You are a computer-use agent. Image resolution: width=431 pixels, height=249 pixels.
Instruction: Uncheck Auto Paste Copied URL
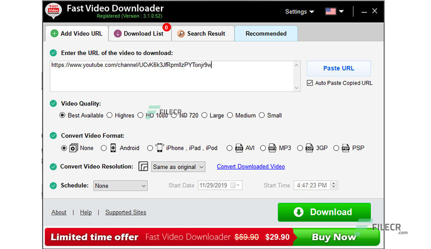(x=310, y=83)
